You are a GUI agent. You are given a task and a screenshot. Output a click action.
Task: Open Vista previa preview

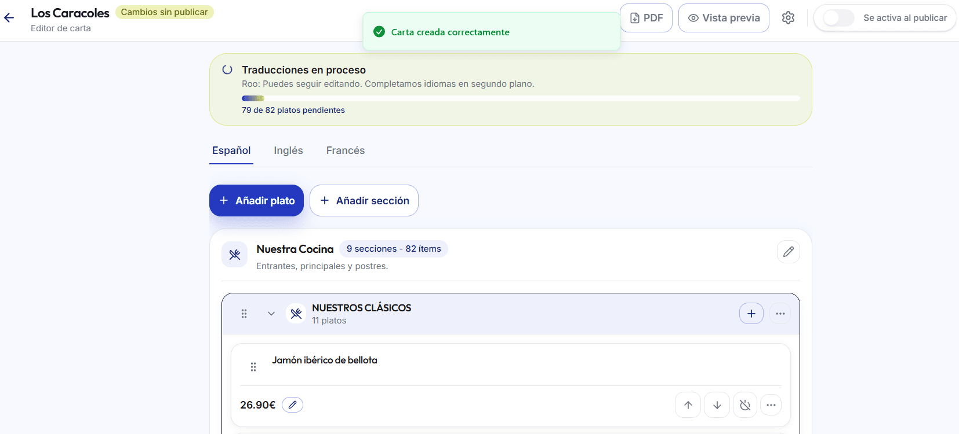pos(724,18)
